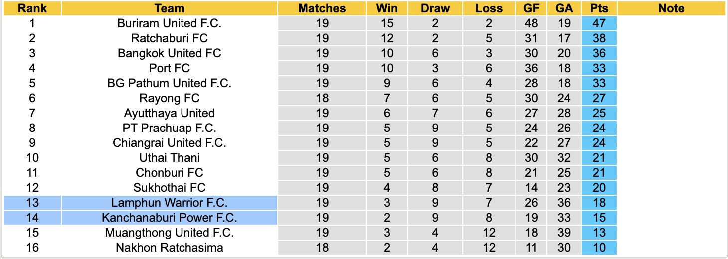Image resolution: width=728 pixels, height=259 pixels.
Task: Click the GF column header
Action: click(x=531, y=8)
